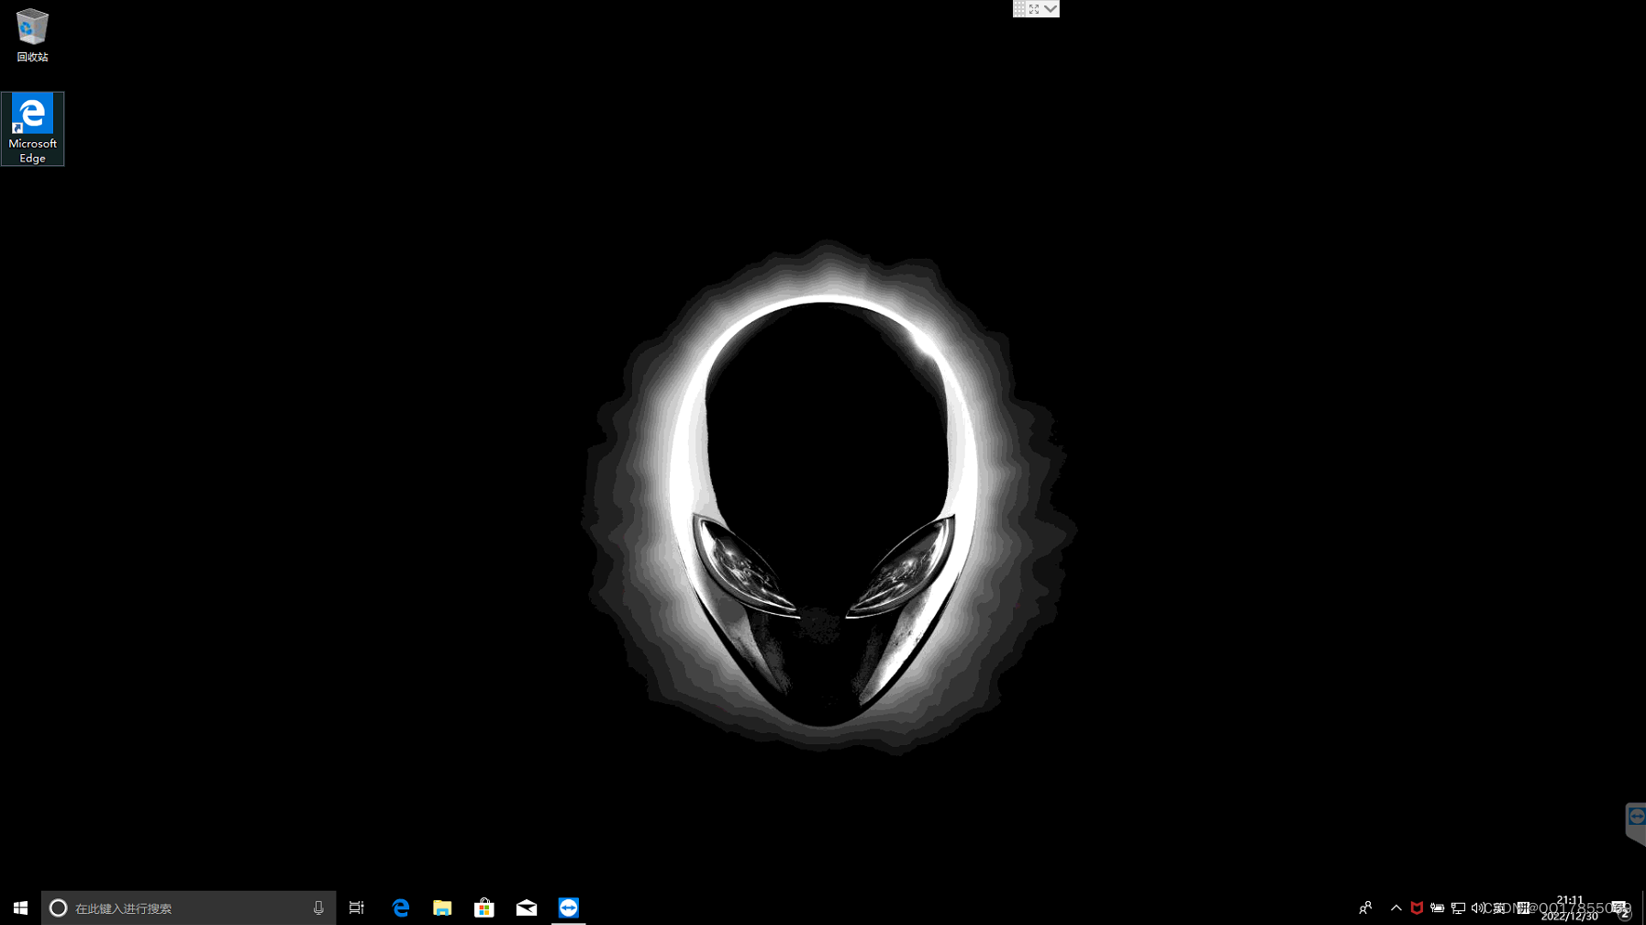Open Microsoft Store from the taskbar
Viewport: 1646px width, 925px height.
pyautogui.click(x=484, y=908)
